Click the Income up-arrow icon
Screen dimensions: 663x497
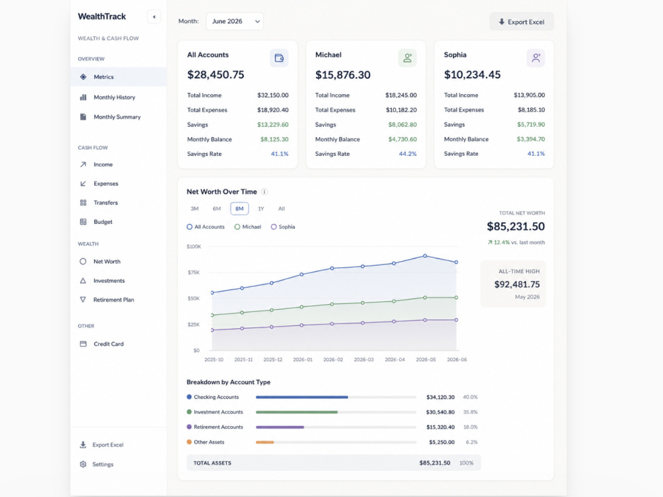(84, 164)
